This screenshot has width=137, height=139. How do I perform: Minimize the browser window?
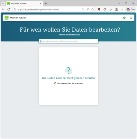point(119,3)
